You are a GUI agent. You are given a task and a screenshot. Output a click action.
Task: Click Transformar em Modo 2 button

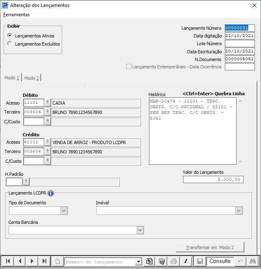pyautogui.click(x=210, y=247)
